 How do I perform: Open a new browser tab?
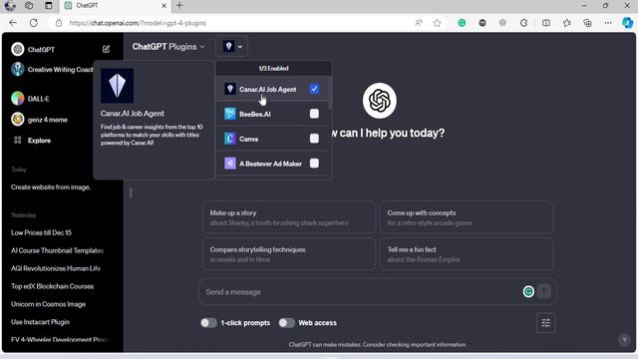179,6
